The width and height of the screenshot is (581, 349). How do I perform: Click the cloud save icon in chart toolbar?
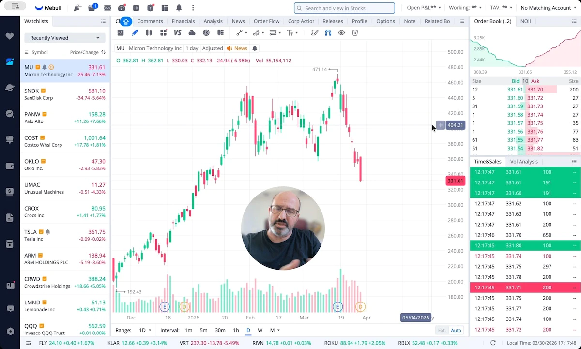coord(192,33)
